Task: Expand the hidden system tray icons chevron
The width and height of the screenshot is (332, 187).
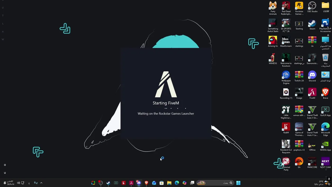Action: (x=41, y=183)
